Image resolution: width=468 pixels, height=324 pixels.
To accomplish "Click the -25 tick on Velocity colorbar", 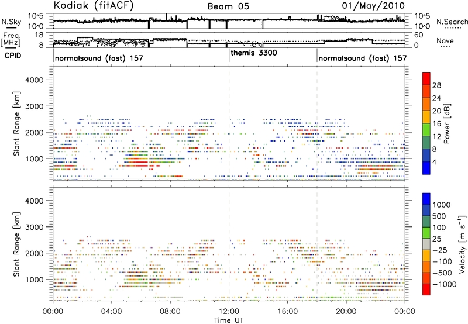I will (x=439, y=250).
